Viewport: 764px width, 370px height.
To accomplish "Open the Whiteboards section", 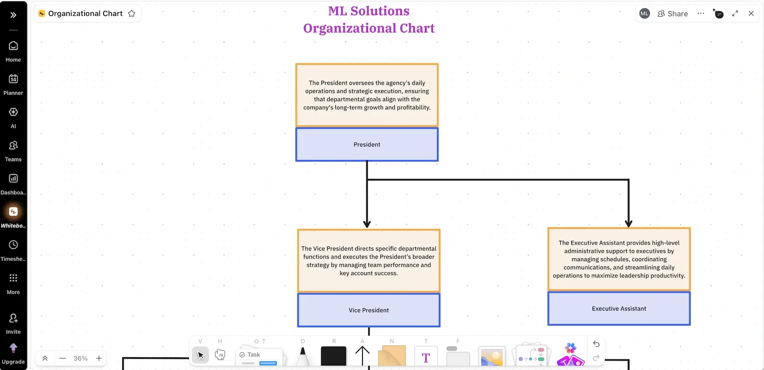I will (x=13, y=217).
